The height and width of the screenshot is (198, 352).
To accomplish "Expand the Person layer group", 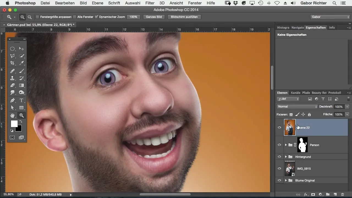I will 286,145.
